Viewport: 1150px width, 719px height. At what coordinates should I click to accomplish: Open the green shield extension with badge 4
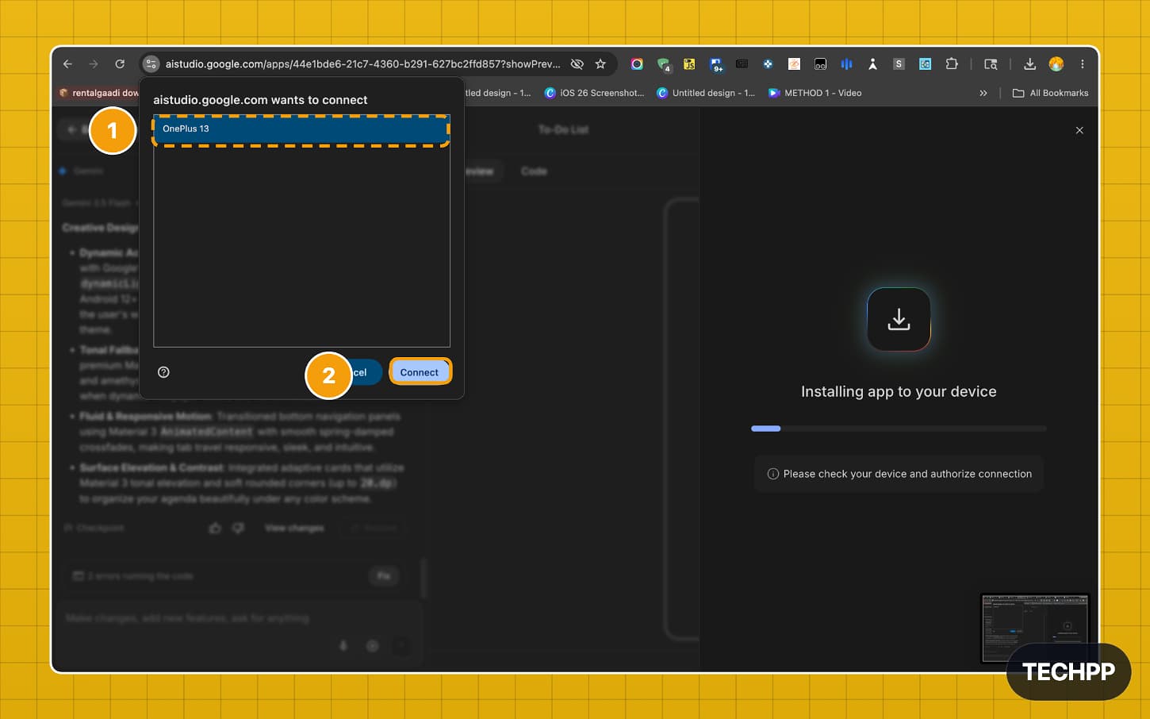click(663, 65)
